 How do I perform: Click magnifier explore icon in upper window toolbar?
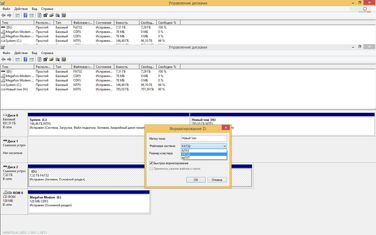coord(57,15)
